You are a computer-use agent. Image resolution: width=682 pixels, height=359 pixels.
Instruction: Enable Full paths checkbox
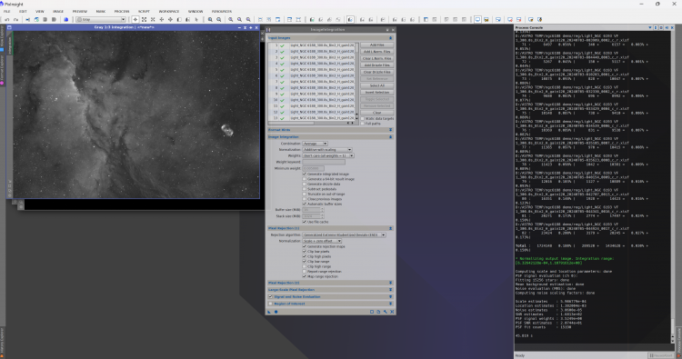pyautogui.click(x=362, y=124)
